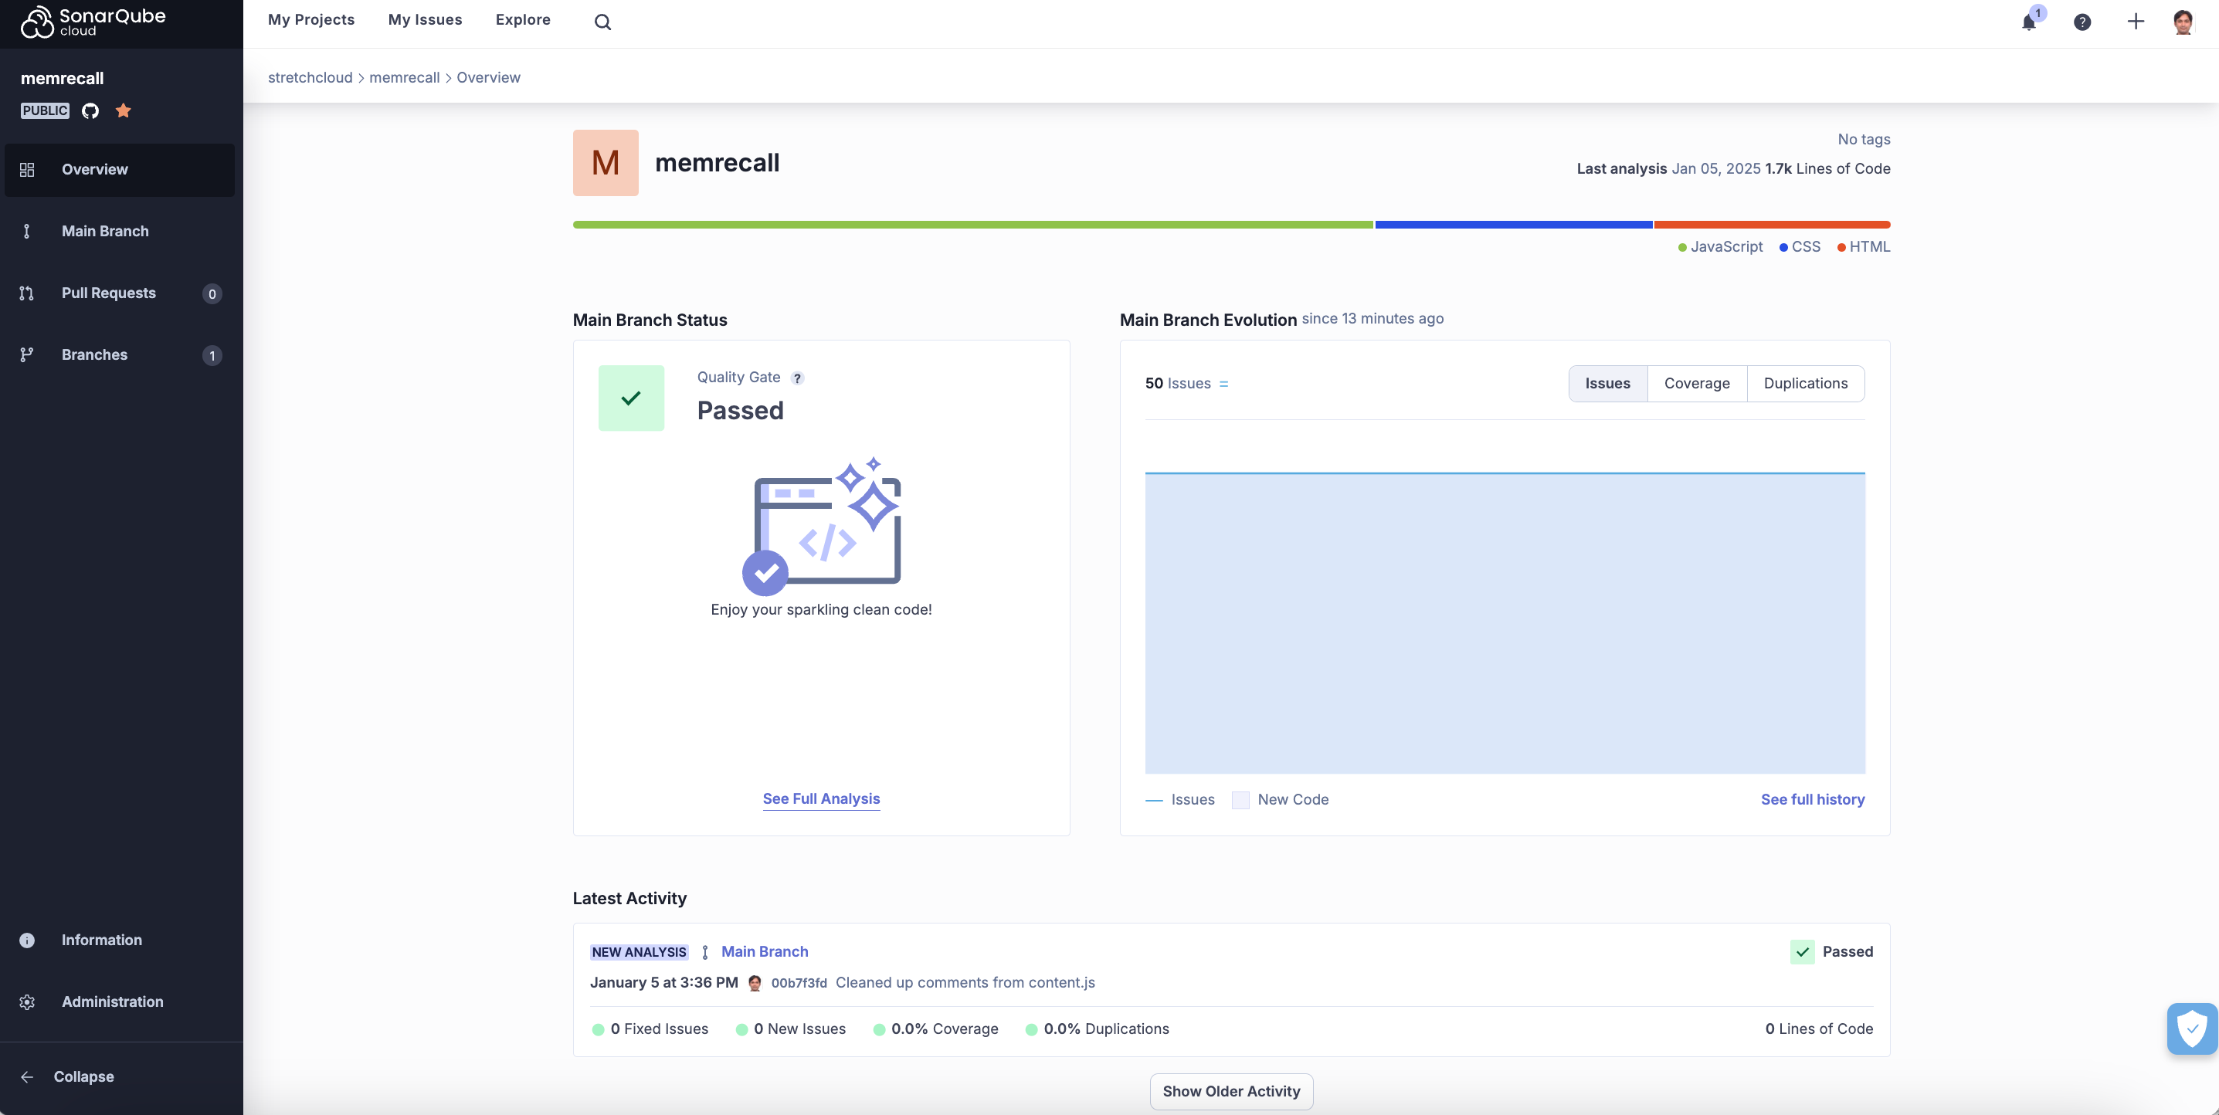Switch the chart to Duplications
2219x1115 pixels.
point(1805,383)
